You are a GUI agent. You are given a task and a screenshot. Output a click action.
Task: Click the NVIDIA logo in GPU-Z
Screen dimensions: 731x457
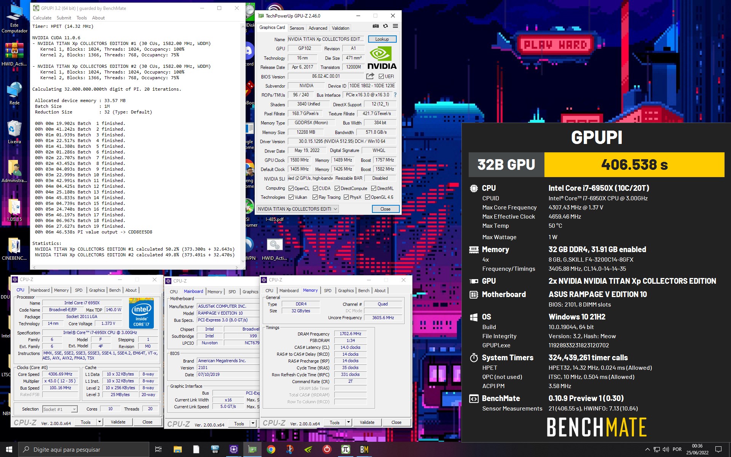381,58
